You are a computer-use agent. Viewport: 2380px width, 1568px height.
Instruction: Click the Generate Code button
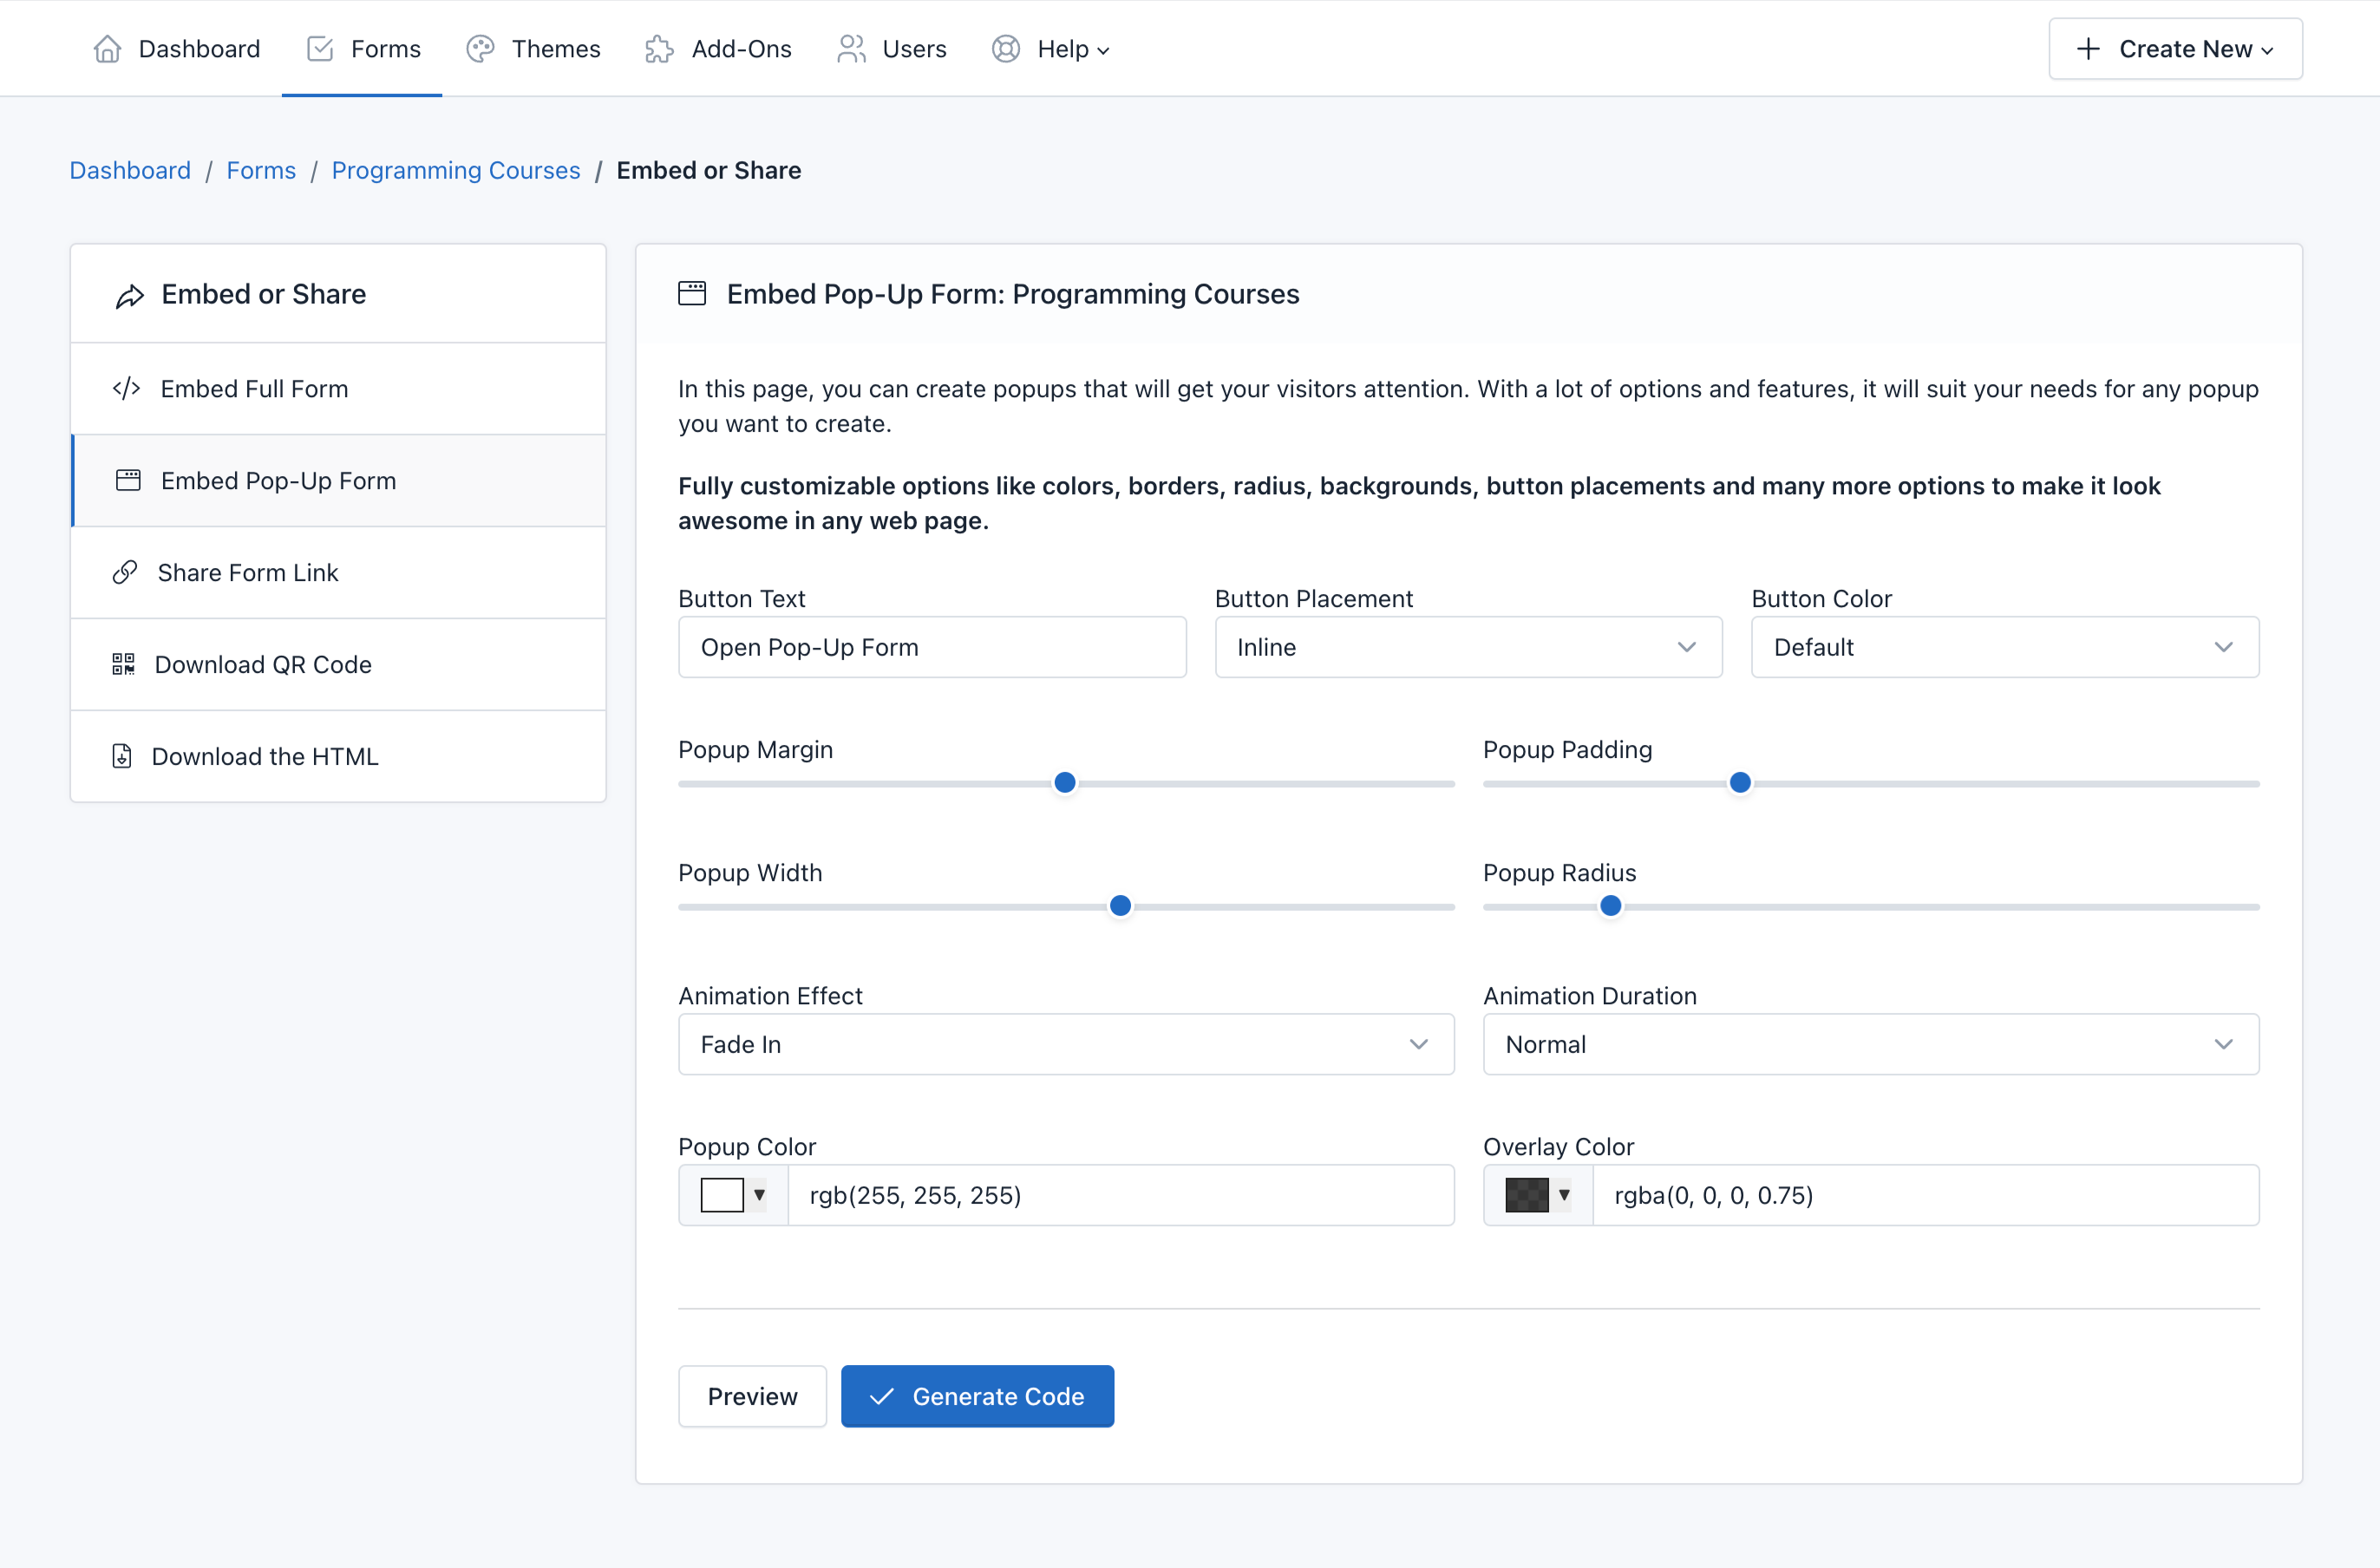pos(977,1396)
